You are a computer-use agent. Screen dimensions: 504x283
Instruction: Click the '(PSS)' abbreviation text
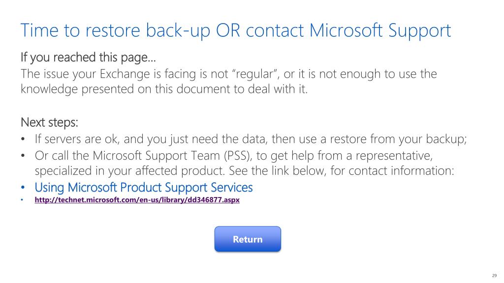pyautogui.click(x=237, y=156)
